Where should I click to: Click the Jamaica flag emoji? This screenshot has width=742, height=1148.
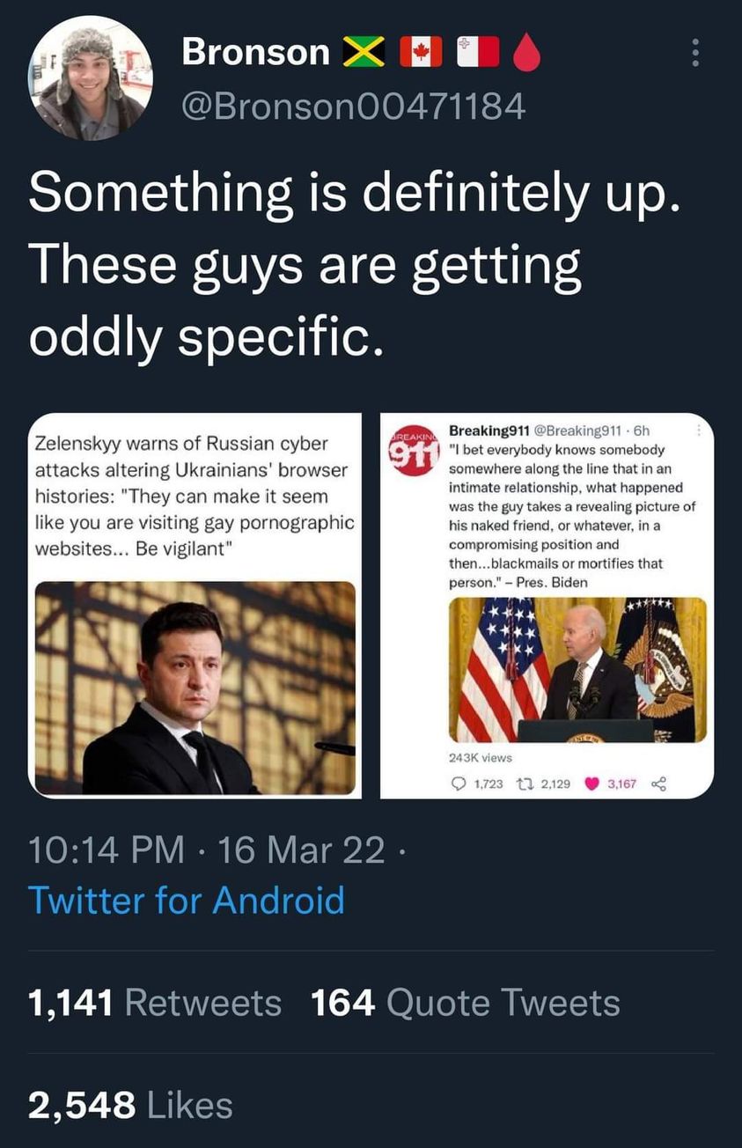(x=364, y=53)
